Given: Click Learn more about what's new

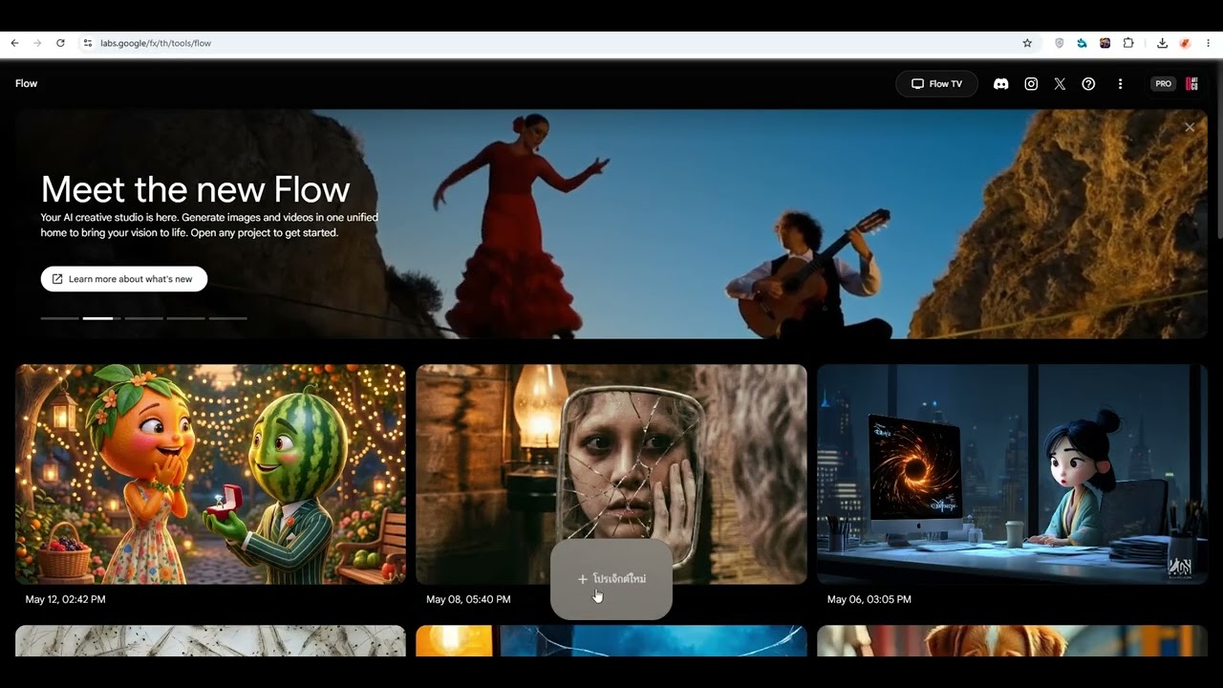Looking at the screenshot, I should coord(124,279).
